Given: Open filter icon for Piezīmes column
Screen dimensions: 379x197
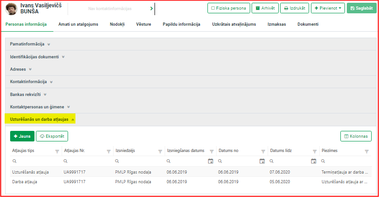Looking at the screenshot, I should click(367, 152).
